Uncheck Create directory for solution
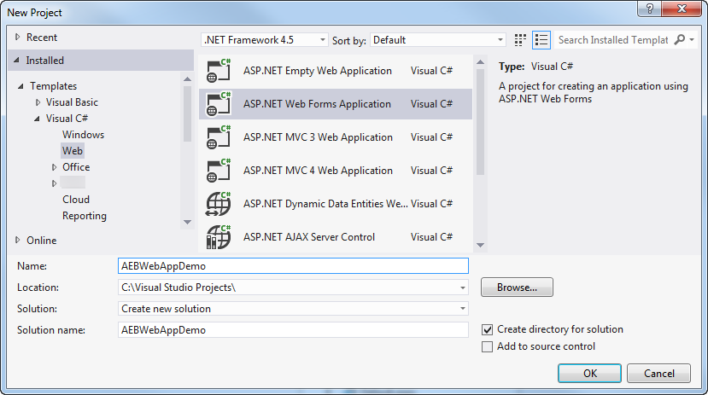The width and height of the screenshot is (708, 395). pos(488,329)
